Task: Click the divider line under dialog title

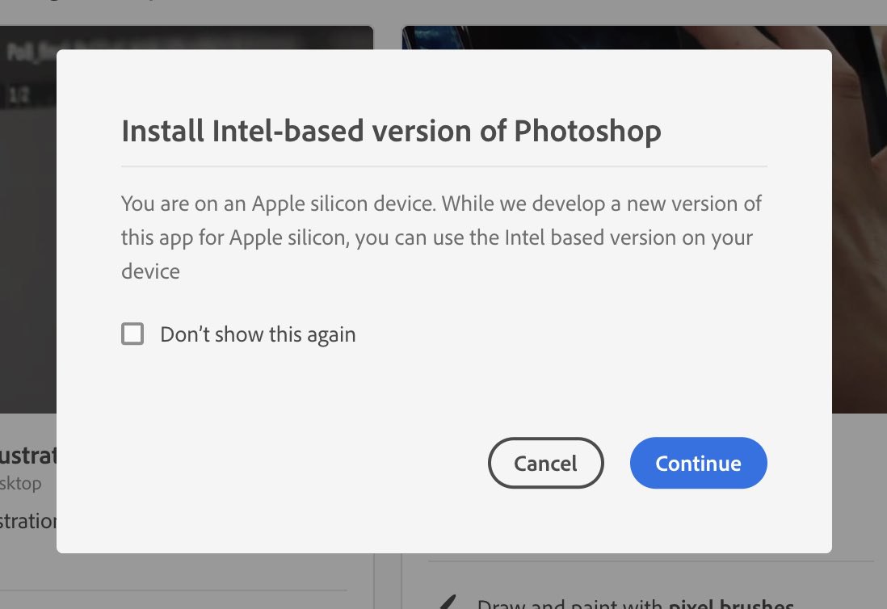Action: pos(444,166)
